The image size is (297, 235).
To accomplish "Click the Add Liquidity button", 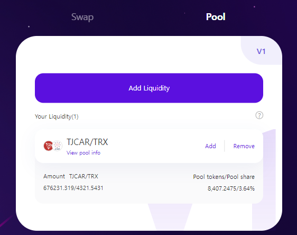I will coord(149,88).
